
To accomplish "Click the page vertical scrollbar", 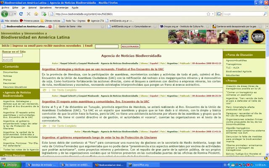I will 267,92.
